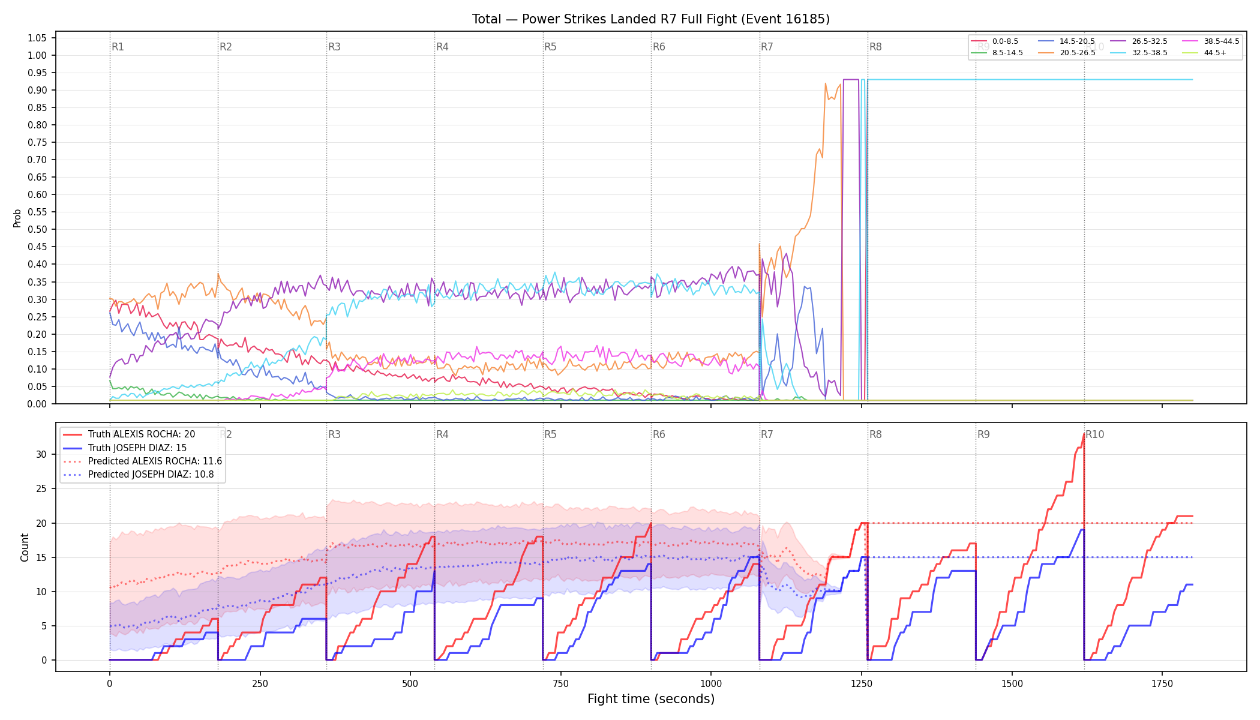Click the R7 round marker in top chart

point(767,47)
